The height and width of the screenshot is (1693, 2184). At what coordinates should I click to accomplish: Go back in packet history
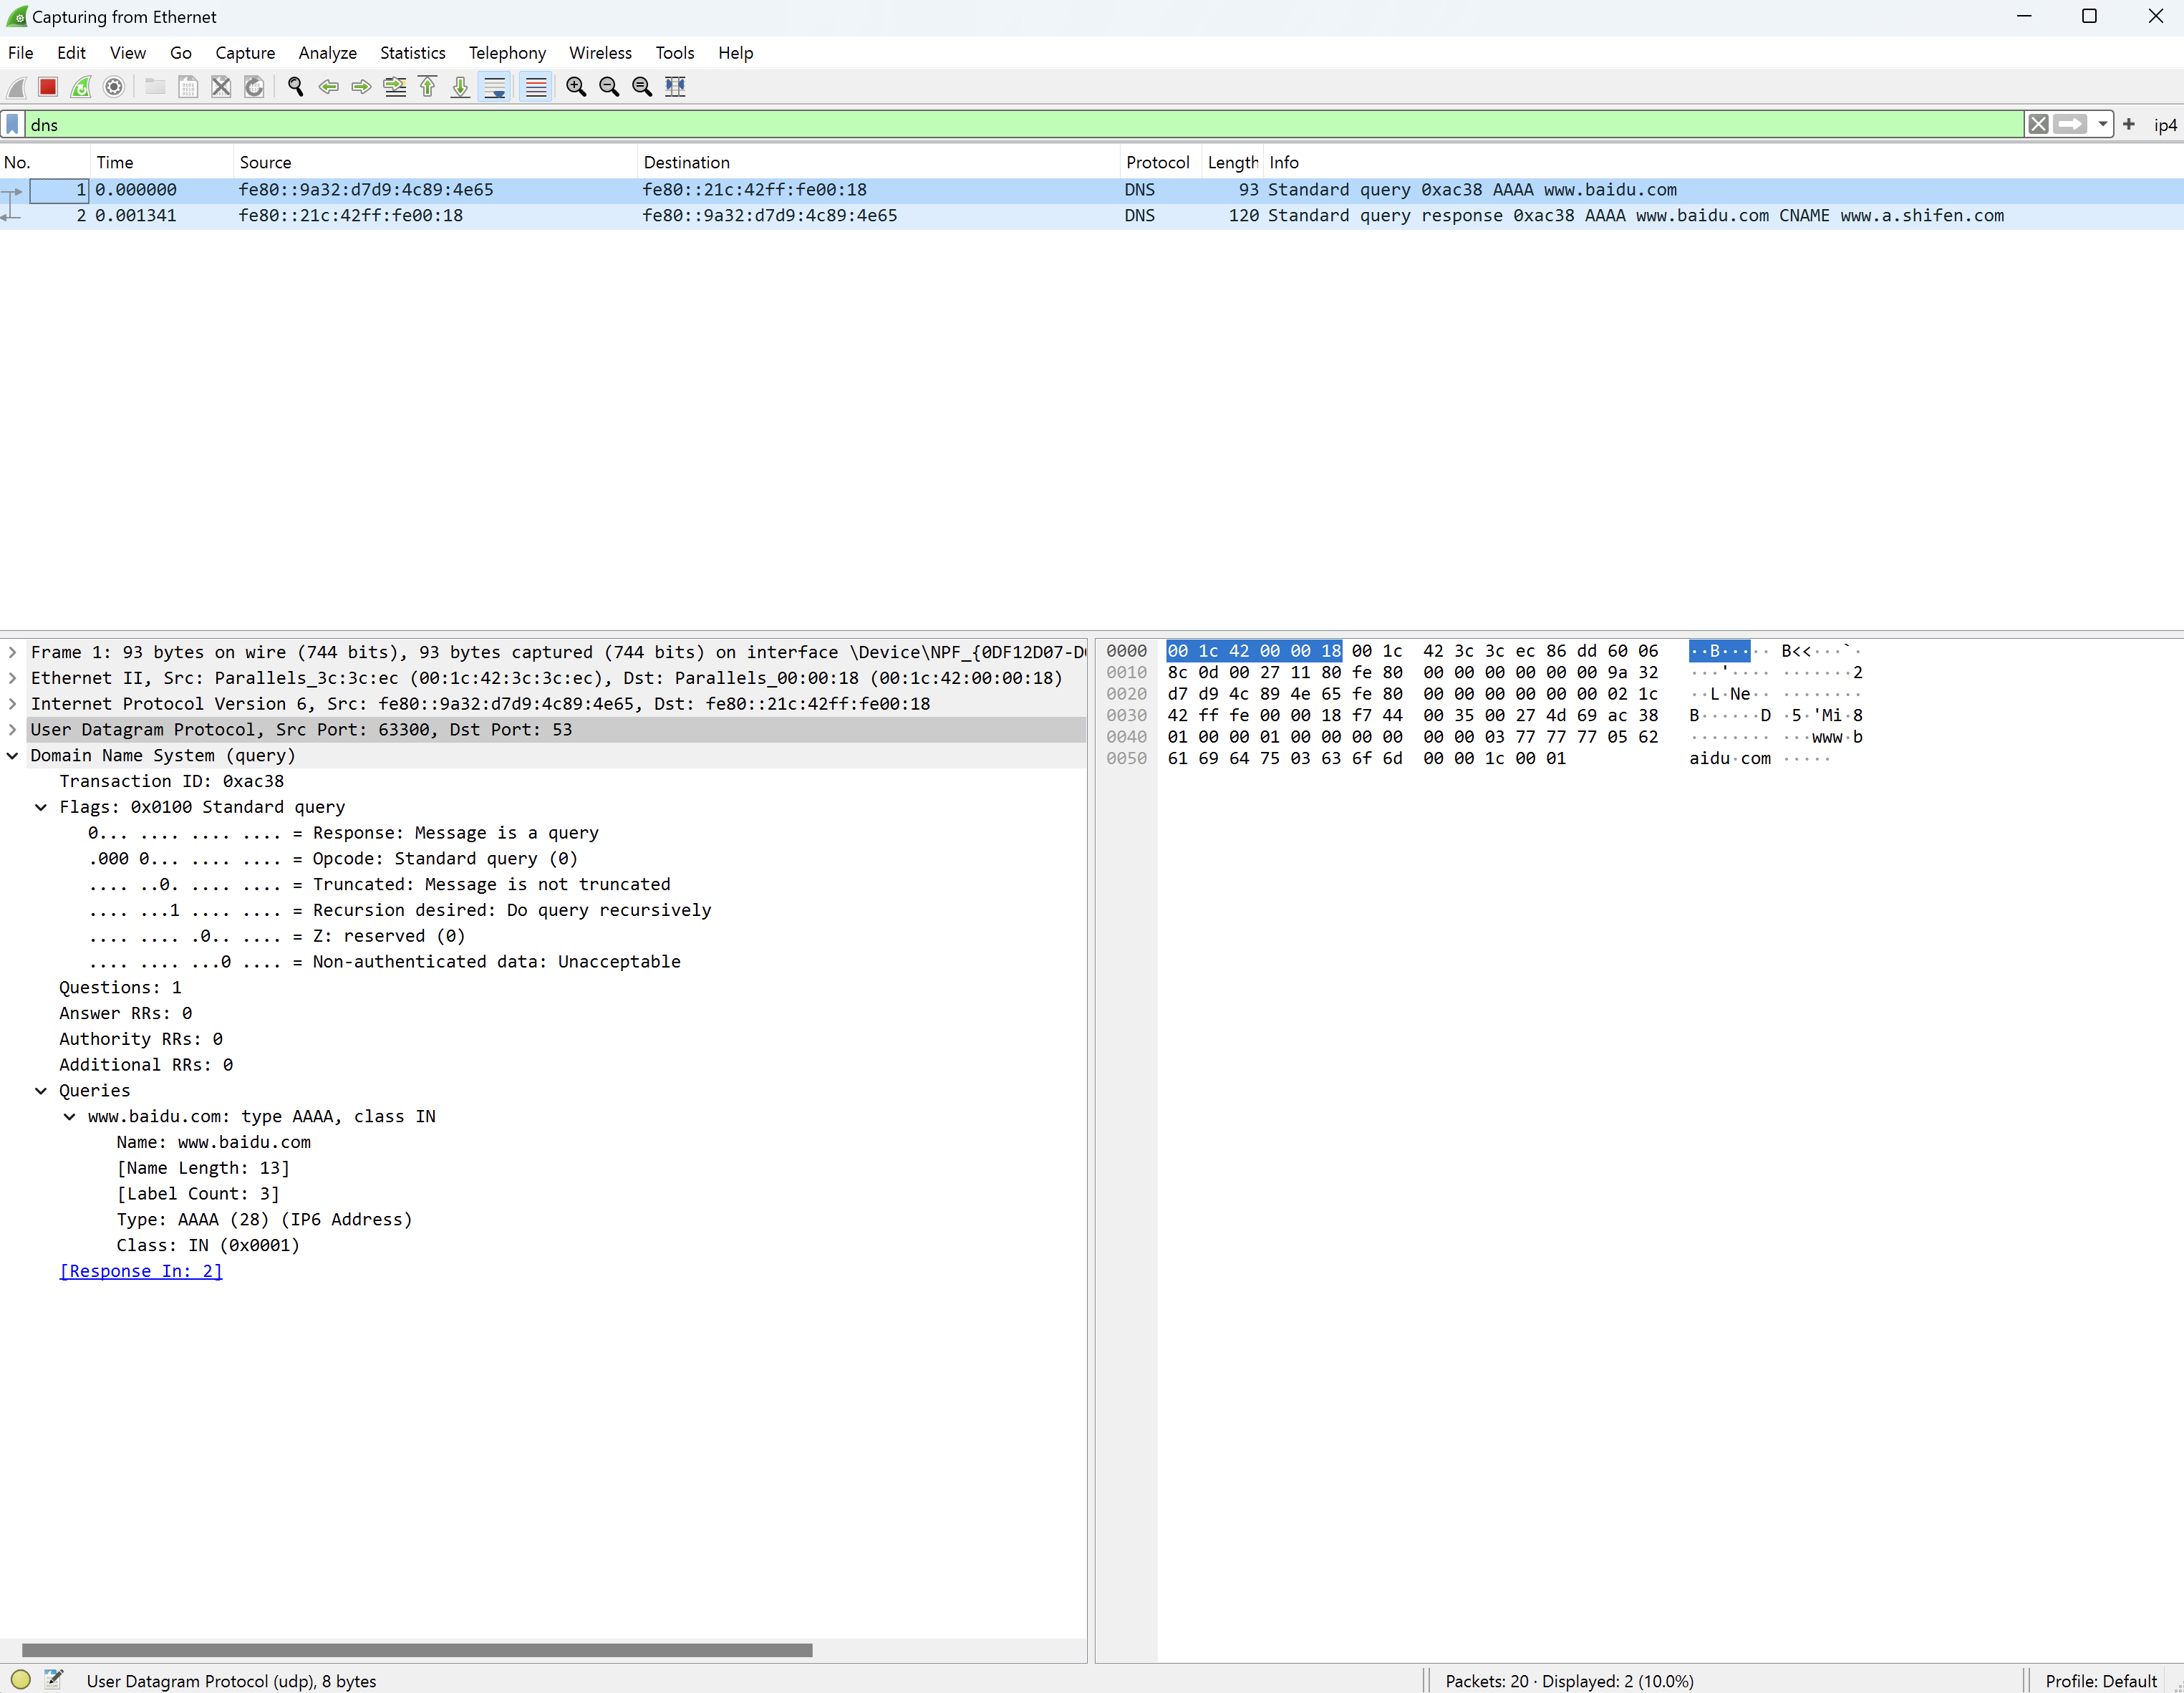(328, 87)
